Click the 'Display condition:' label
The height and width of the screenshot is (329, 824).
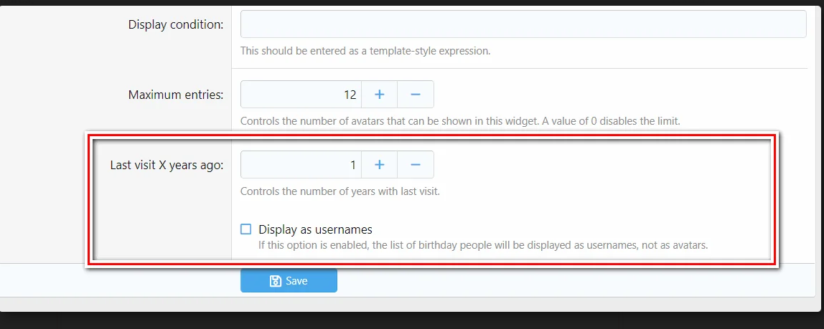coord(176,25)
